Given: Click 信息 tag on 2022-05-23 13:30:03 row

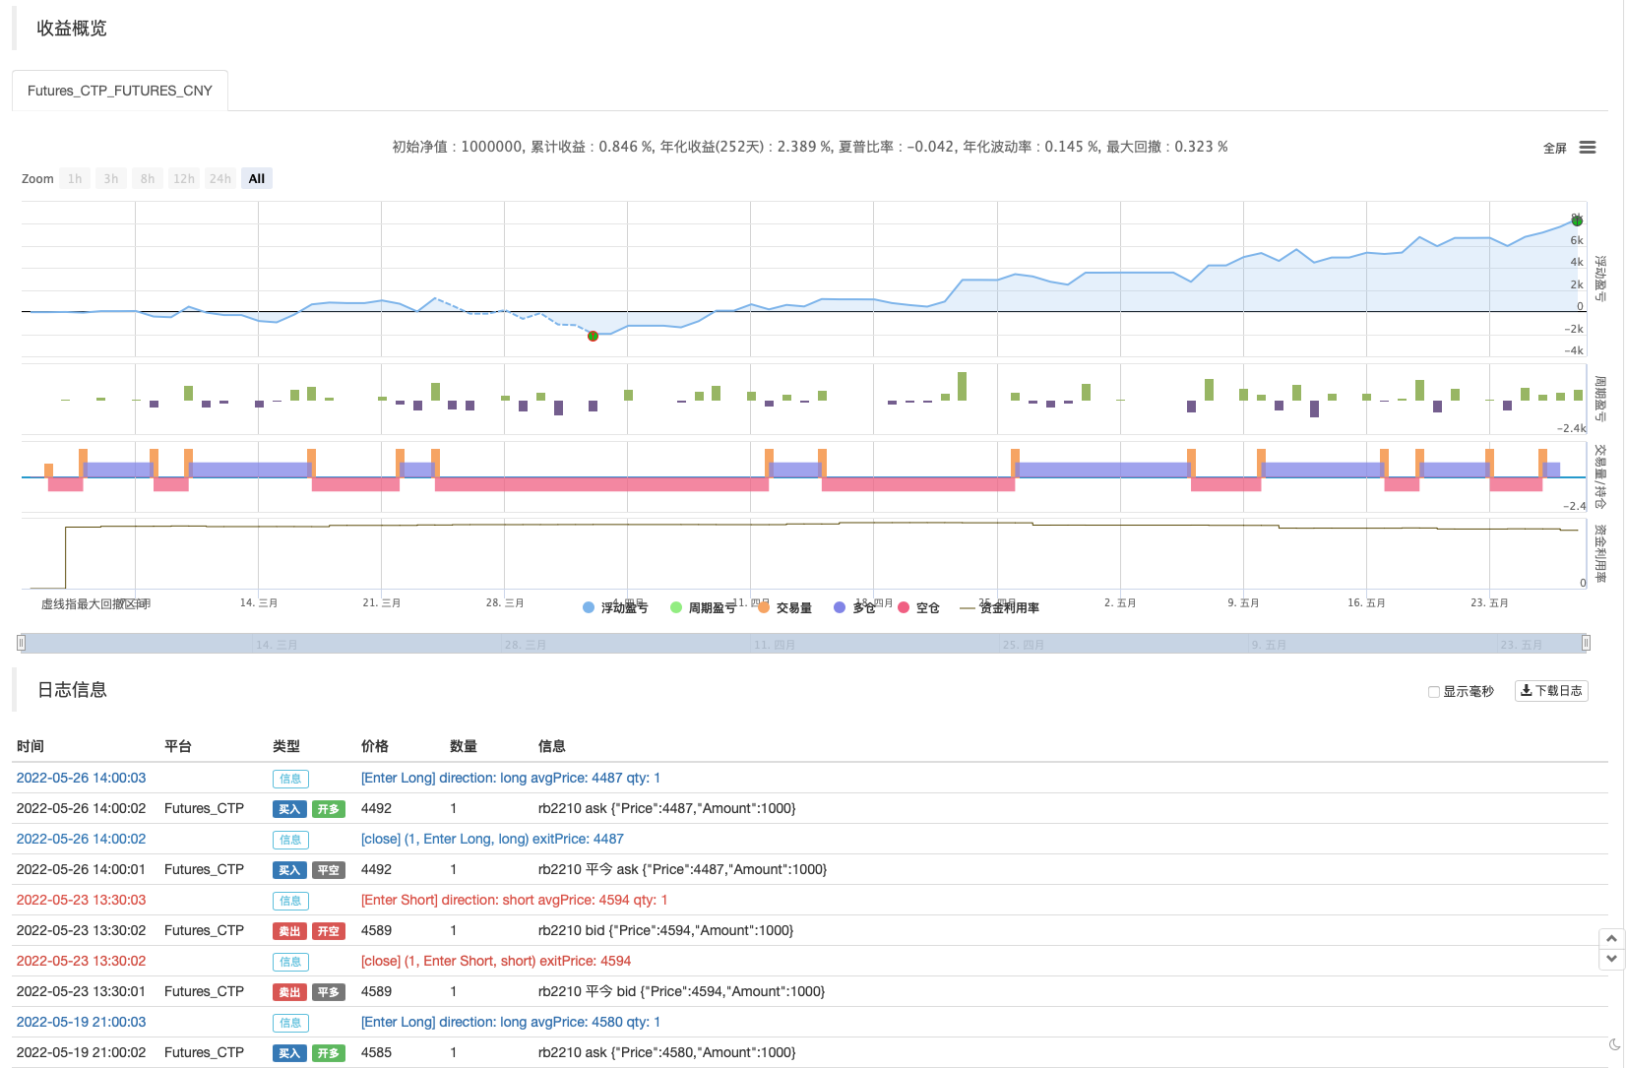Looking at the screenshot, I should (290, 901).
